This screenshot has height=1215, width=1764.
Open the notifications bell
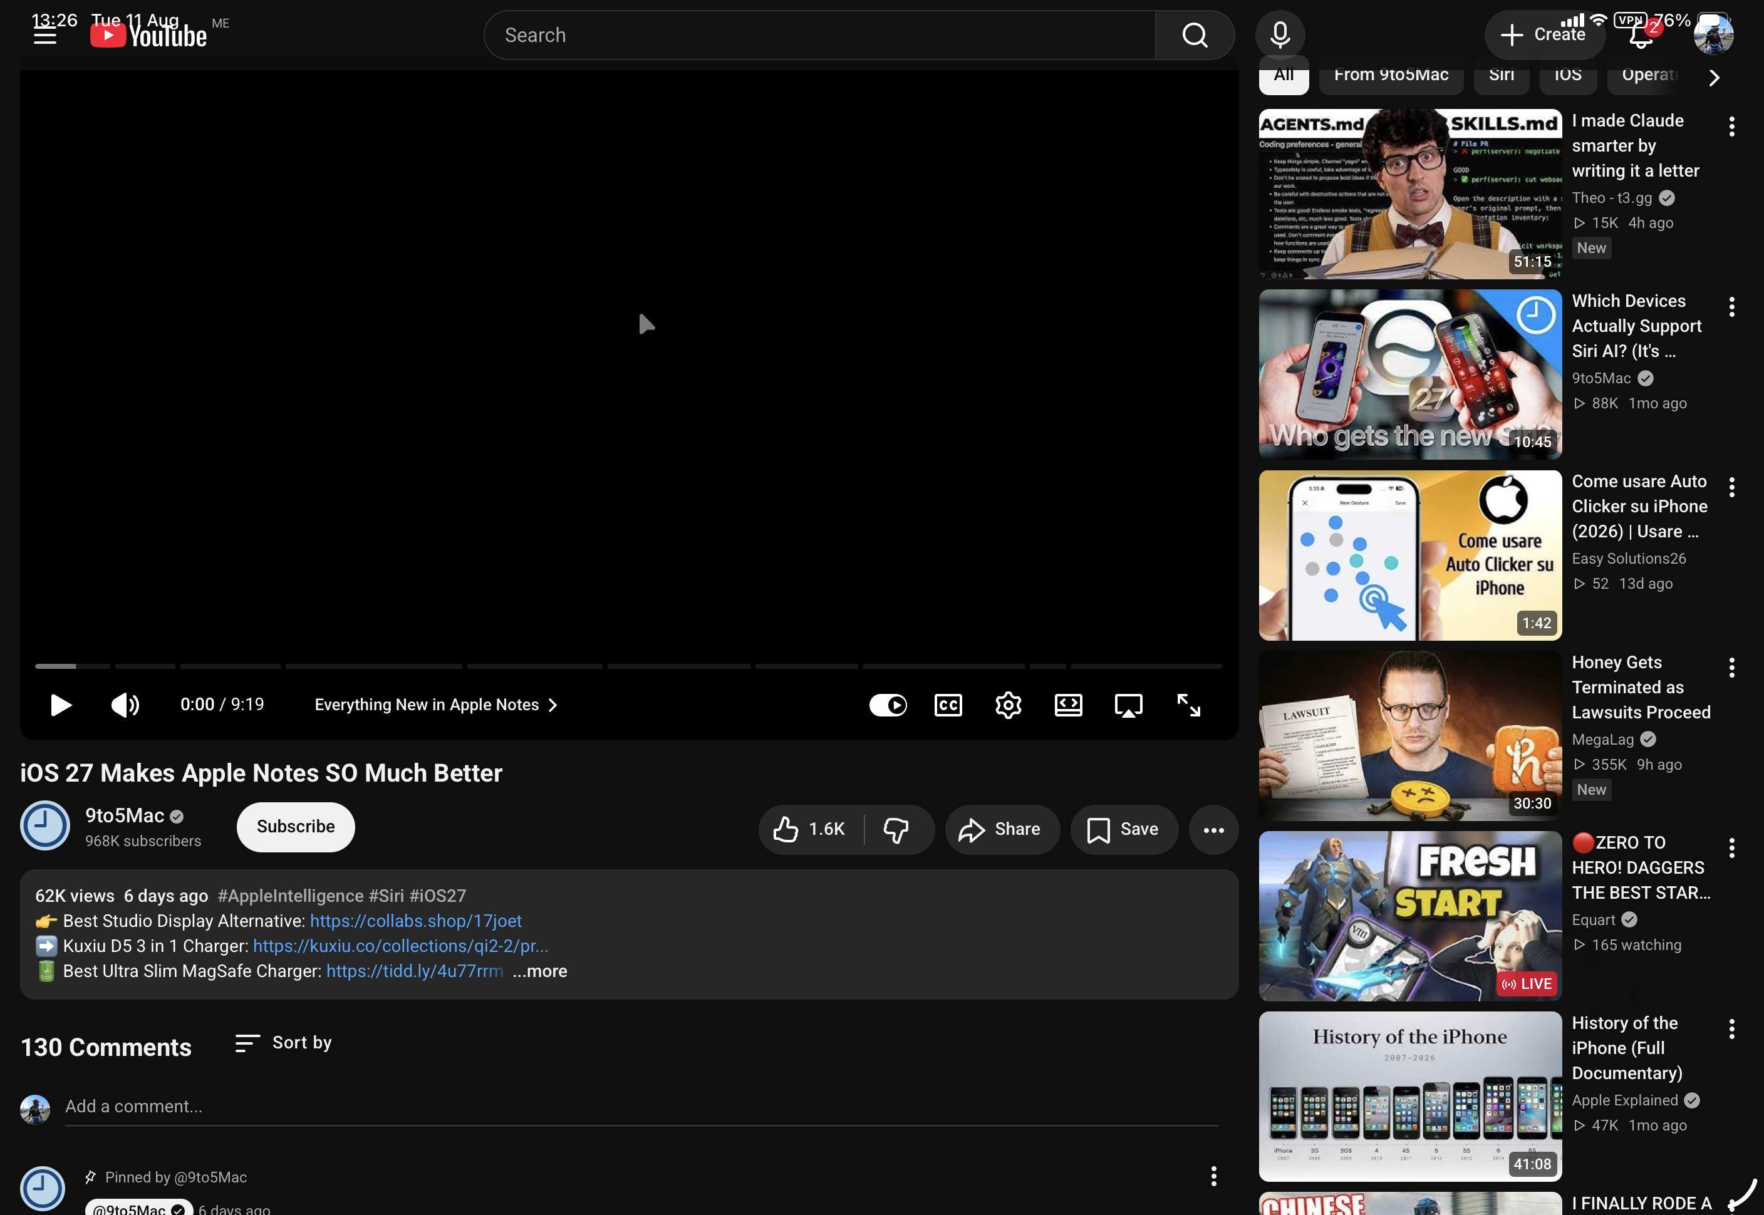pos(1641,35)
